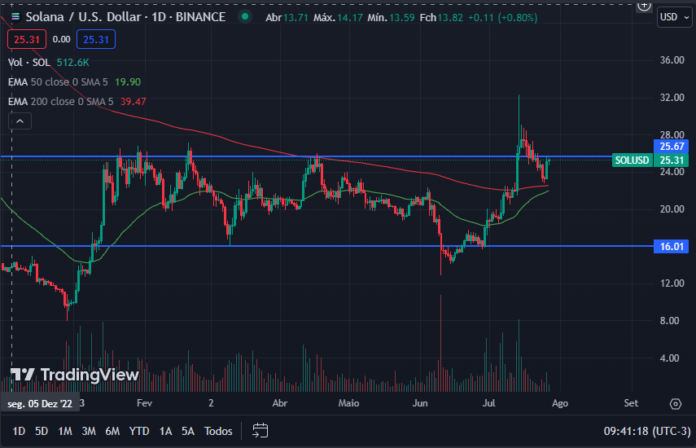This screenshot has height=448, width=696.
Task: Click the Ago label on the time axis
Action: coord(560,403)
